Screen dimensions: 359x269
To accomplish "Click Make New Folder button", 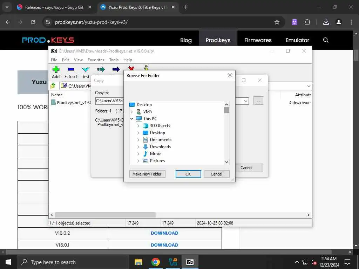I will pos(147,174).
